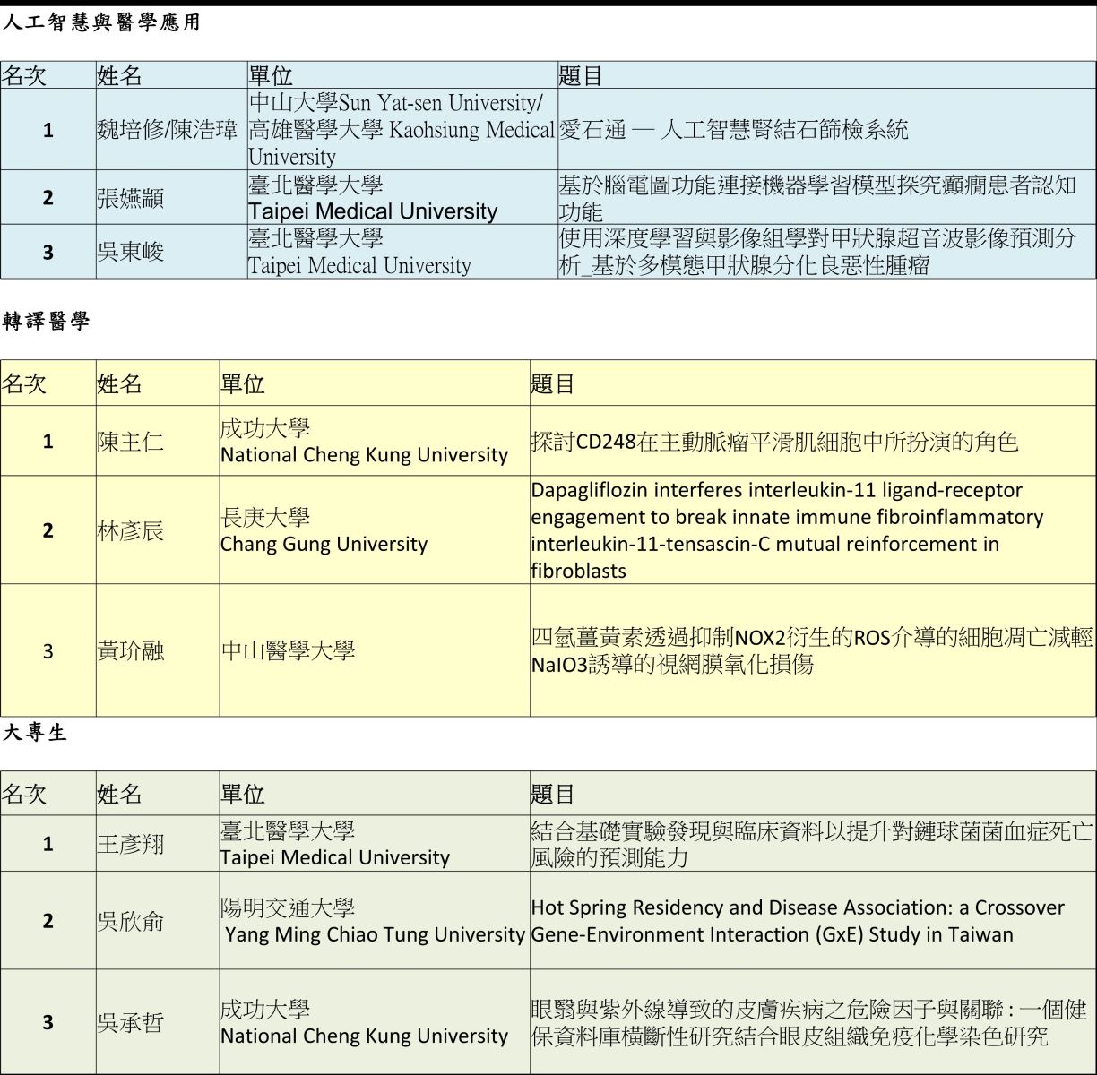Select rank 2 in 張嬿顓 row
Image resolution: width=1097 pixels, height=1075 pixels.
[x=48, y=198]
